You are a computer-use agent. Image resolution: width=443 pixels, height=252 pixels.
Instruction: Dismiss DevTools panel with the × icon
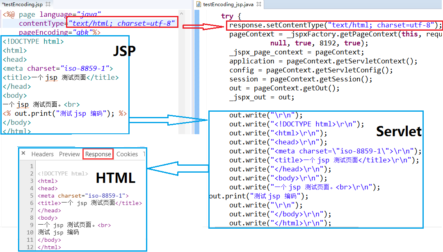23,154
